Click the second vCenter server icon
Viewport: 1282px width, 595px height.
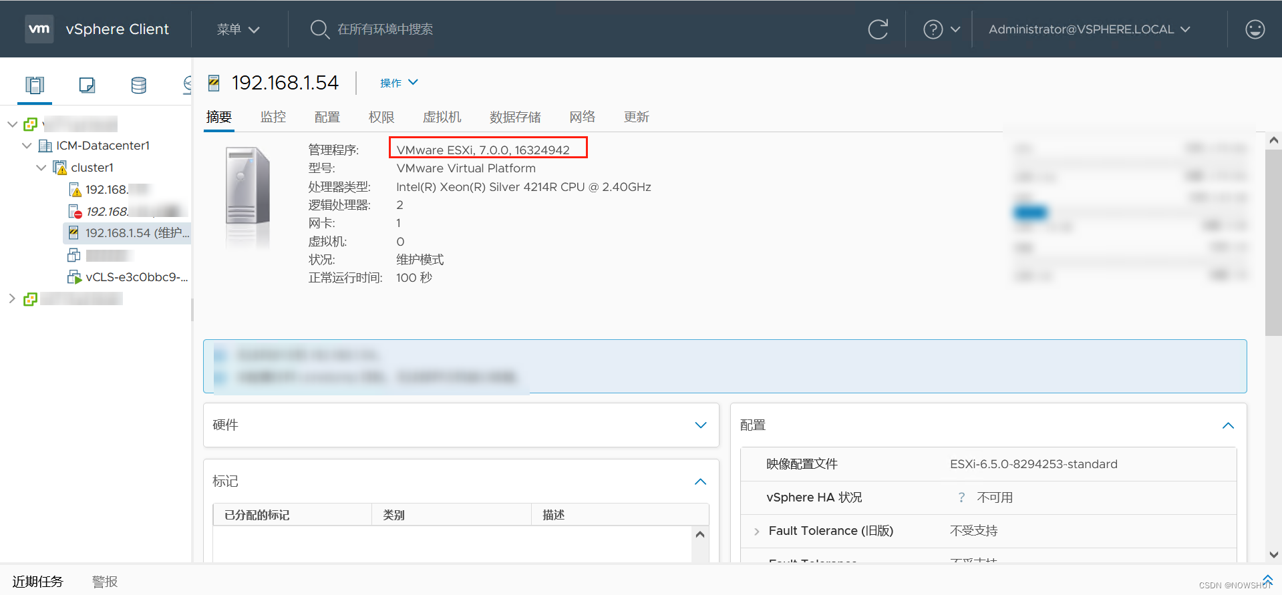tap(31, 299)
